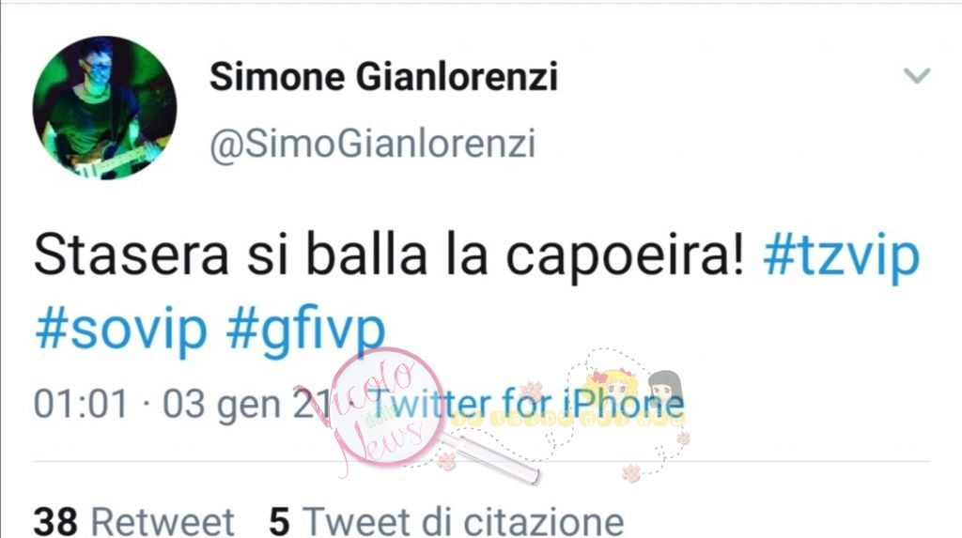The image size is (962, 538).
Task: Open the @SimoGianlorenzi handle
Action: point(372,145)
